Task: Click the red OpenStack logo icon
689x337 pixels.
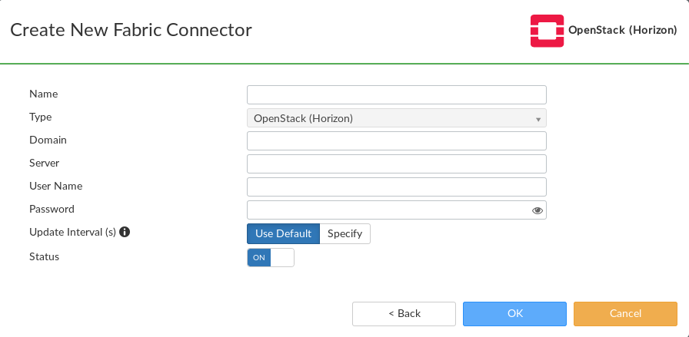Action: (547, 31)
